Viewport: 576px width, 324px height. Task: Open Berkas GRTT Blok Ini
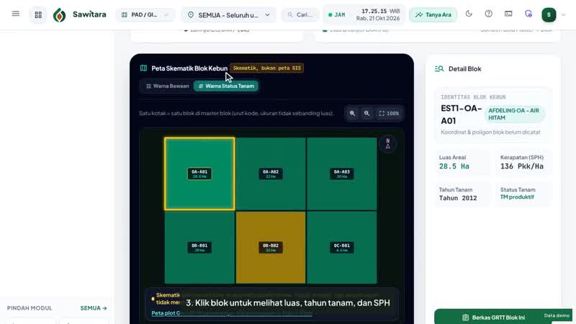(494, 317)
